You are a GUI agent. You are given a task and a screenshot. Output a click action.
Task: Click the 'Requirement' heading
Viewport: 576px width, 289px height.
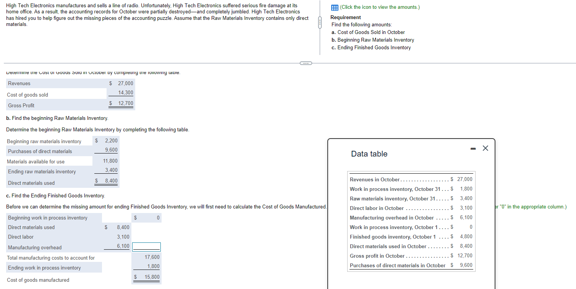click(346, 17)
